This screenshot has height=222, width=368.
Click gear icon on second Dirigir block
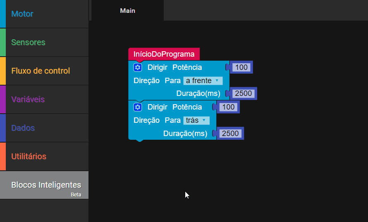click(138, 107)
